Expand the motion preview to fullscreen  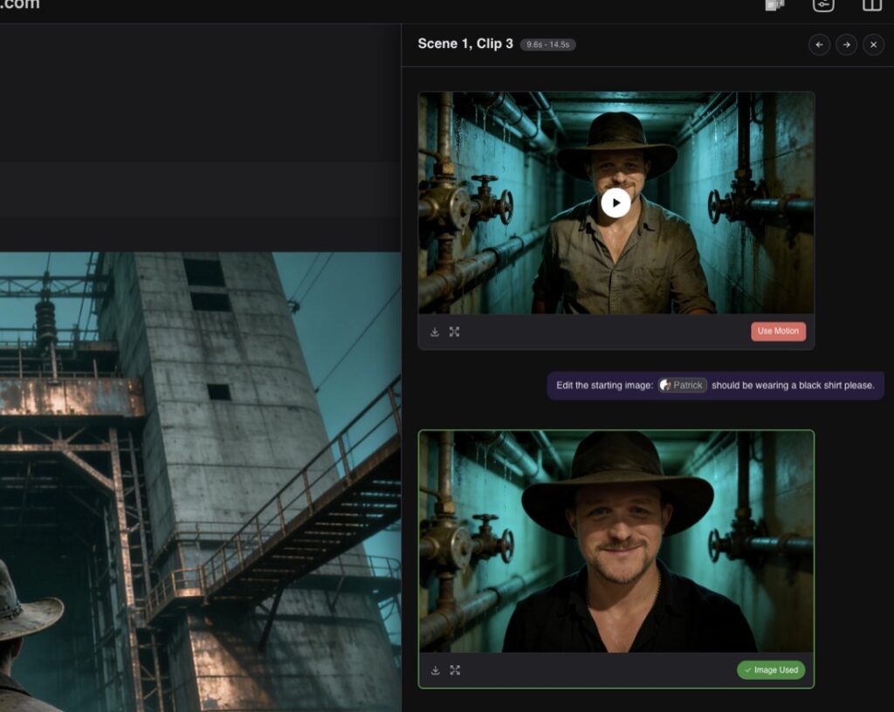(x=453, y=332)
